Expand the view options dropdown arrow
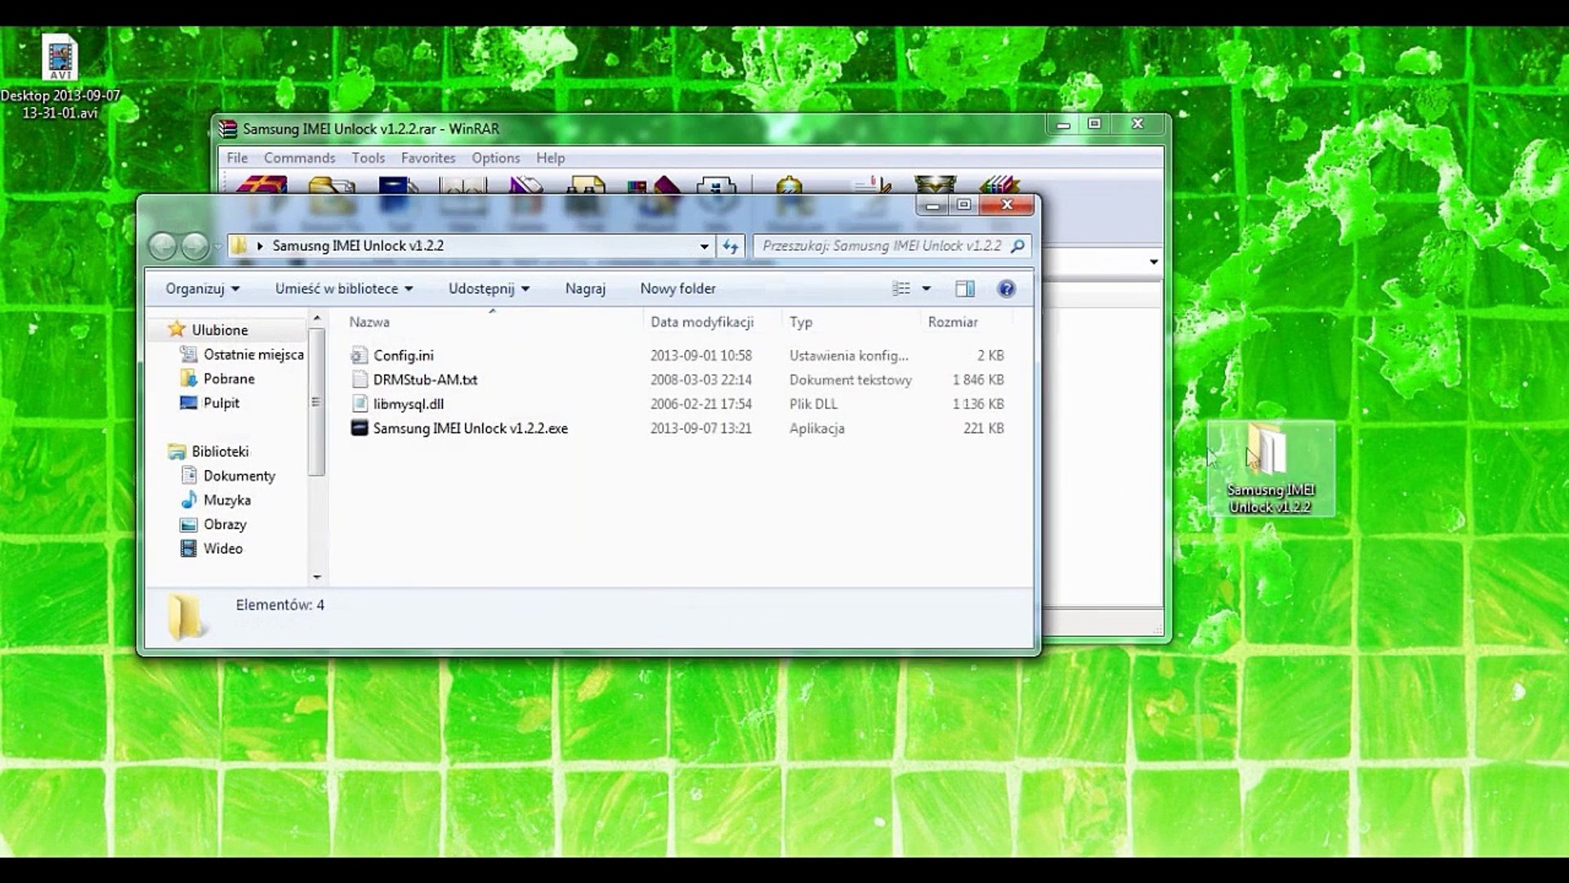The height and width of the screenshot is (883, 1569). 926,289
